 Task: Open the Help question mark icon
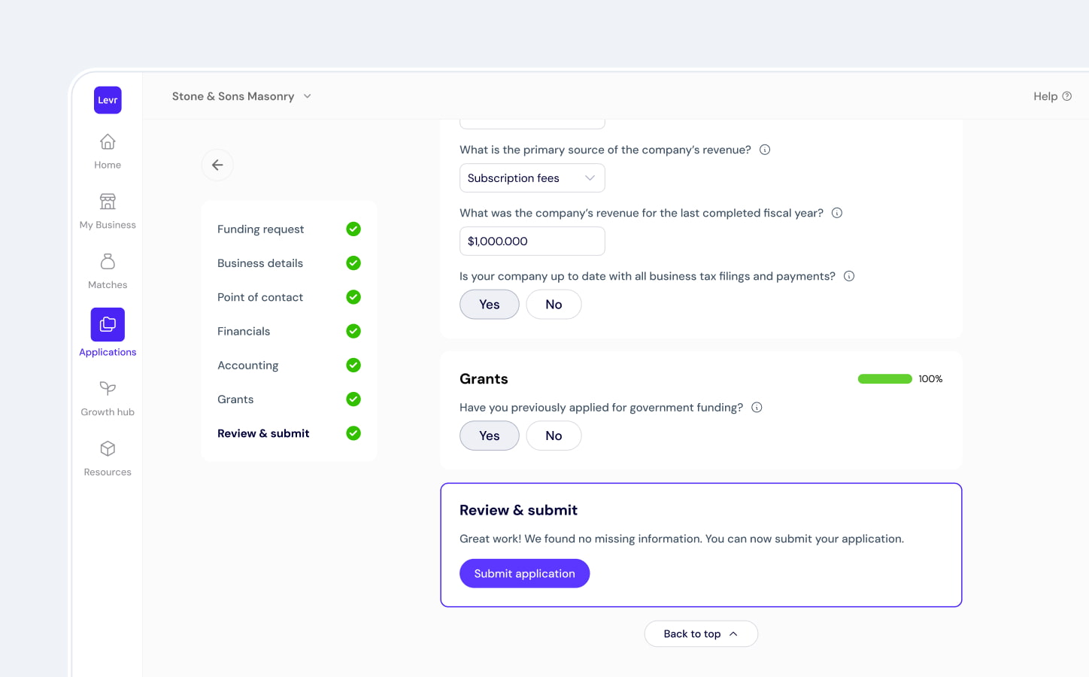click(x=1067, y=96)
